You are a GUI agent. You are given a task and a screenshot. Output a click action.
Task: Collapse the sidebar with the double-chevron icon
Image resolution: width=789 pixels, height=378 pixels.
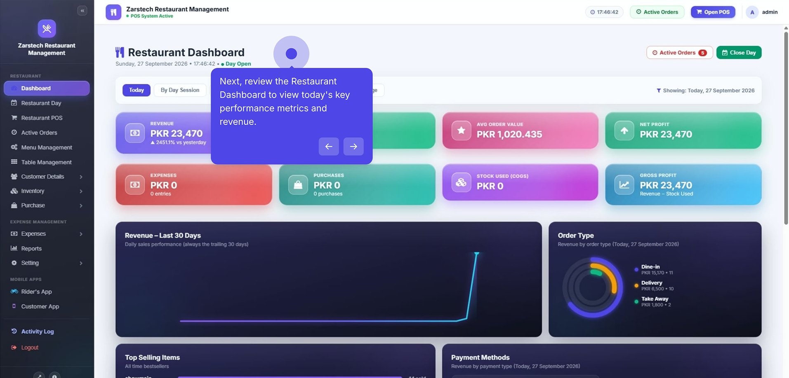pyautogui.click(x=82, y=11)
